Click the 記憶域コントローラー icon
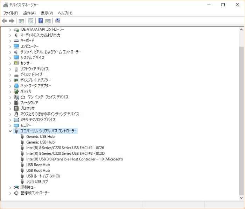 click(16, 193)
